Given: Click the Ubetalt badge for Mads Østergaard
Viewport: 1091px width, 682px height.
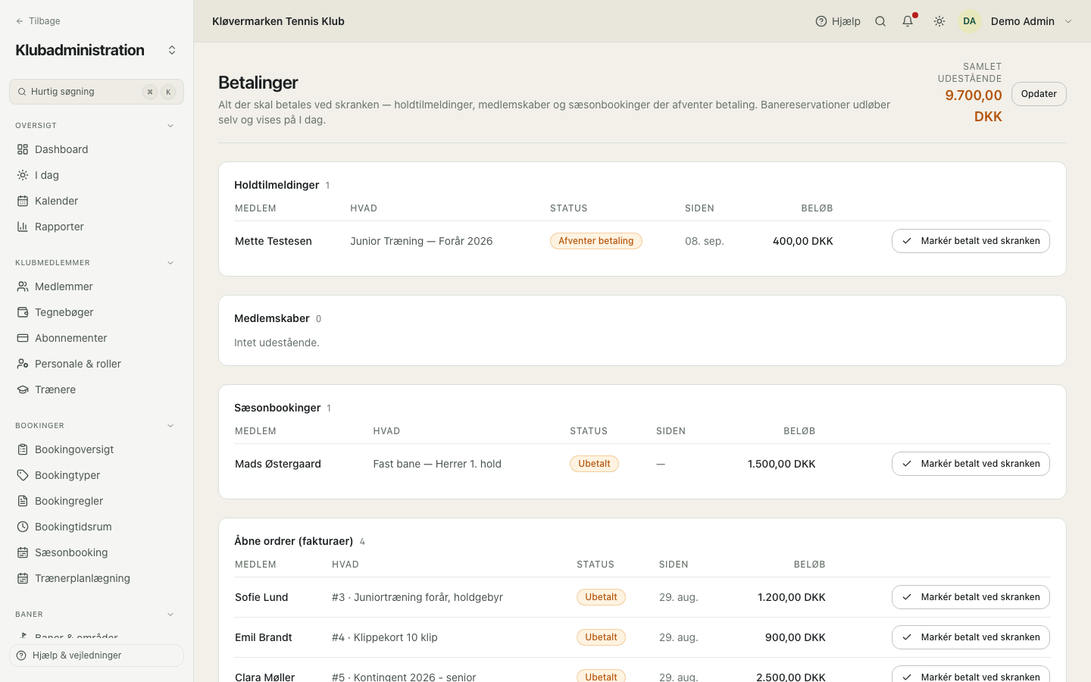Looking at the screenshot, I should (594, 464).
